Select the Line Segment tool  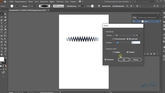[5, 23]
